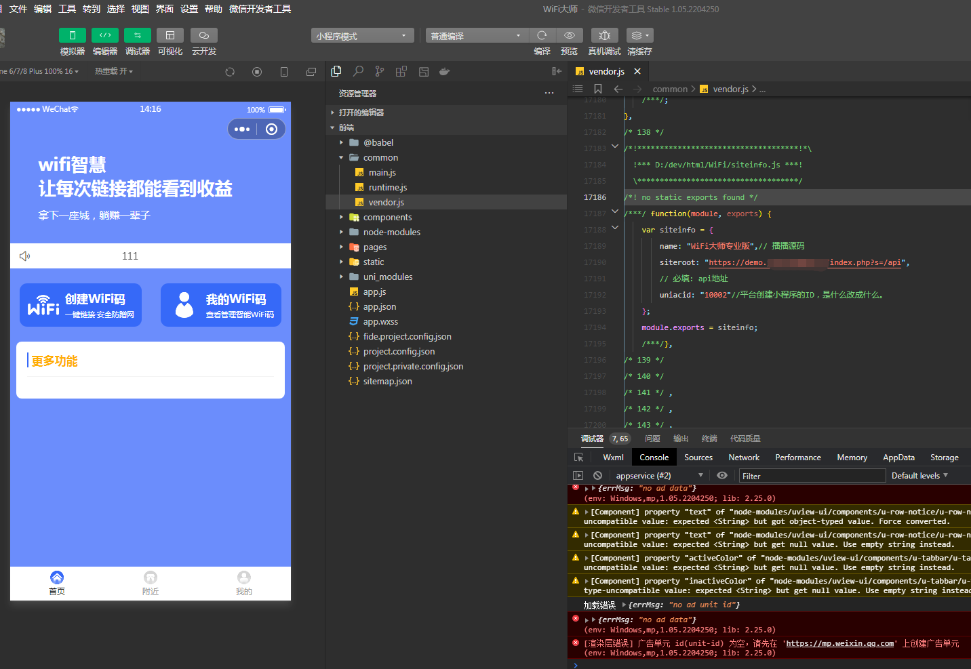Tap the 附近 tab in simulator
This screenshot has height=669, width=971.
click(x=151, y=583)
